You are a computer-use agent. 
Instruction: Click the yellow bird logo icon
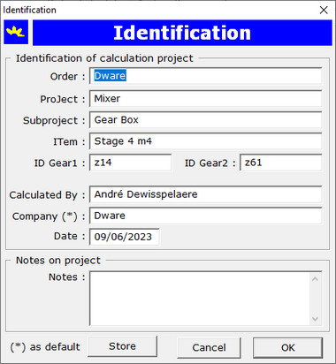pos(16,32)
